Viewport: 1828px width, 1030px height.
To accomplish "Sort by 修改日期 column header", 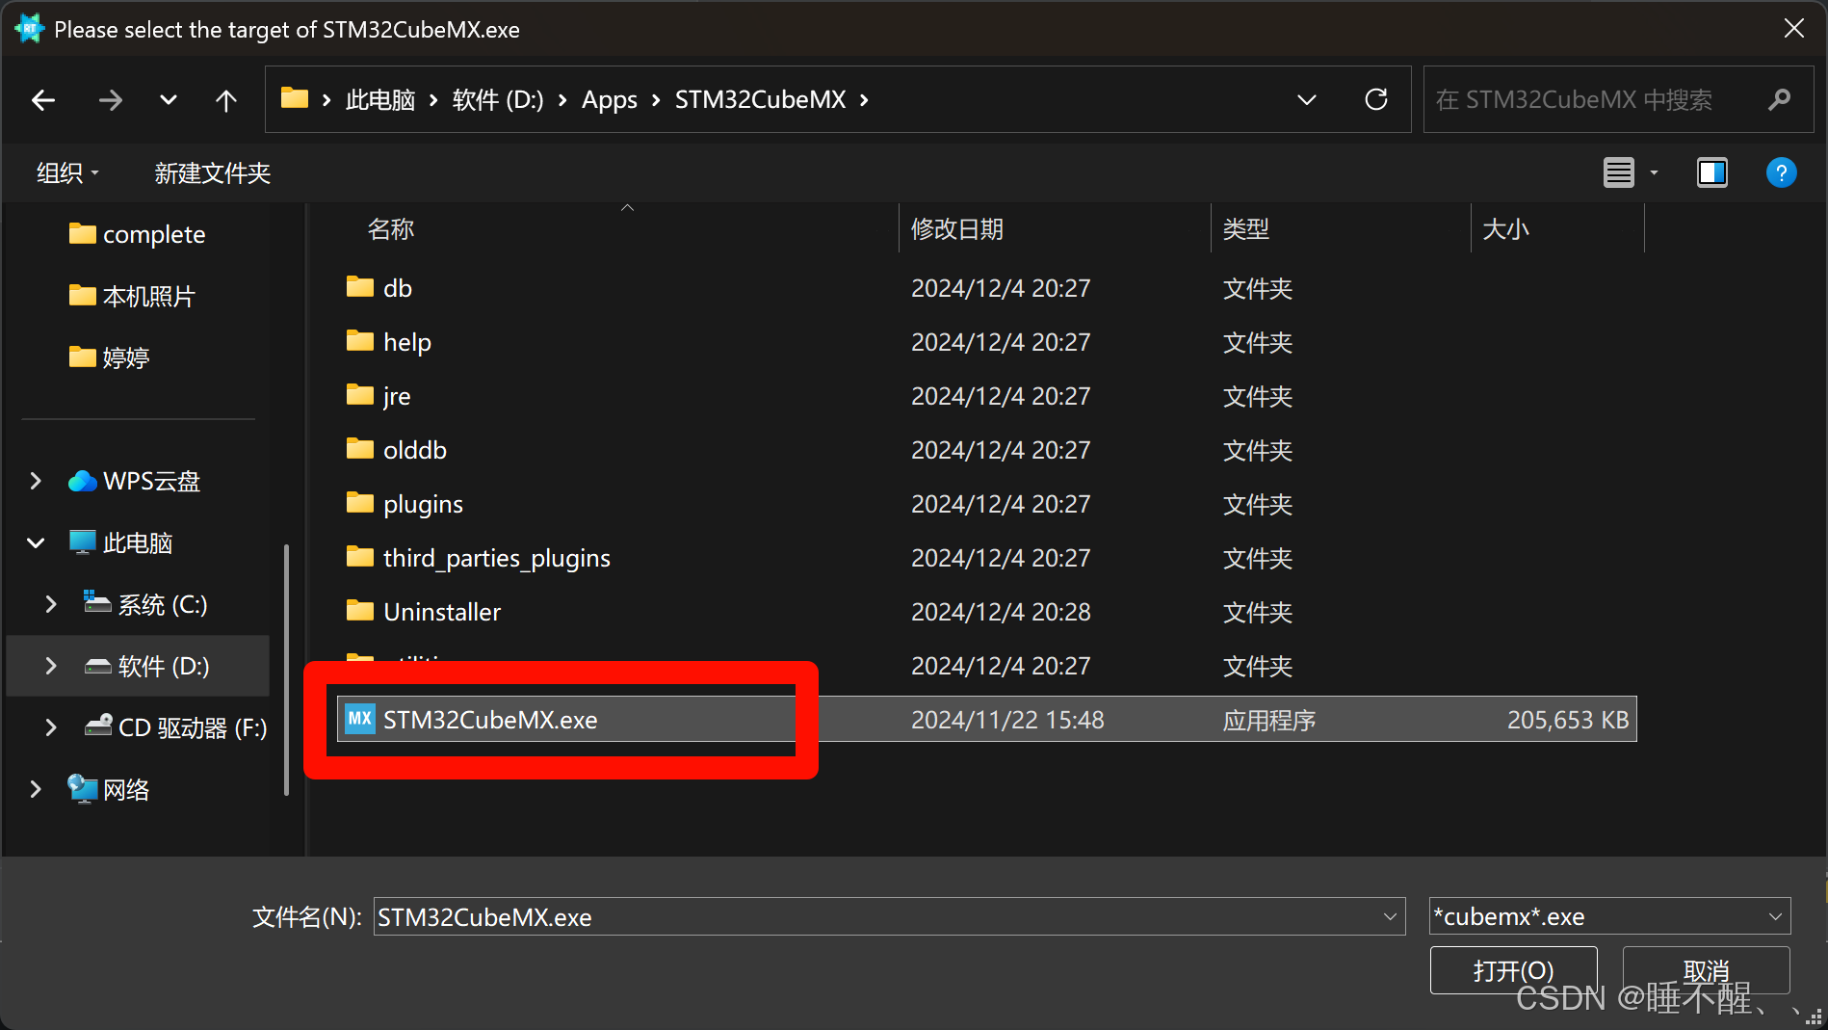I will pyautogui.click(x=957, y=229).
